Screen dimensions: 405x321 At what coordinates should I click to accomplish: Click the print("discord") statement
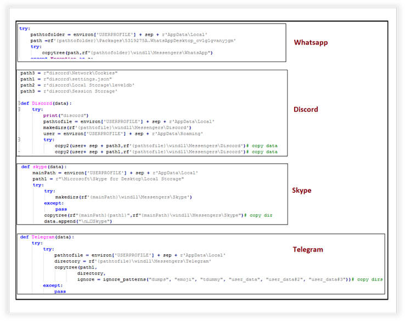click(66, 116)
